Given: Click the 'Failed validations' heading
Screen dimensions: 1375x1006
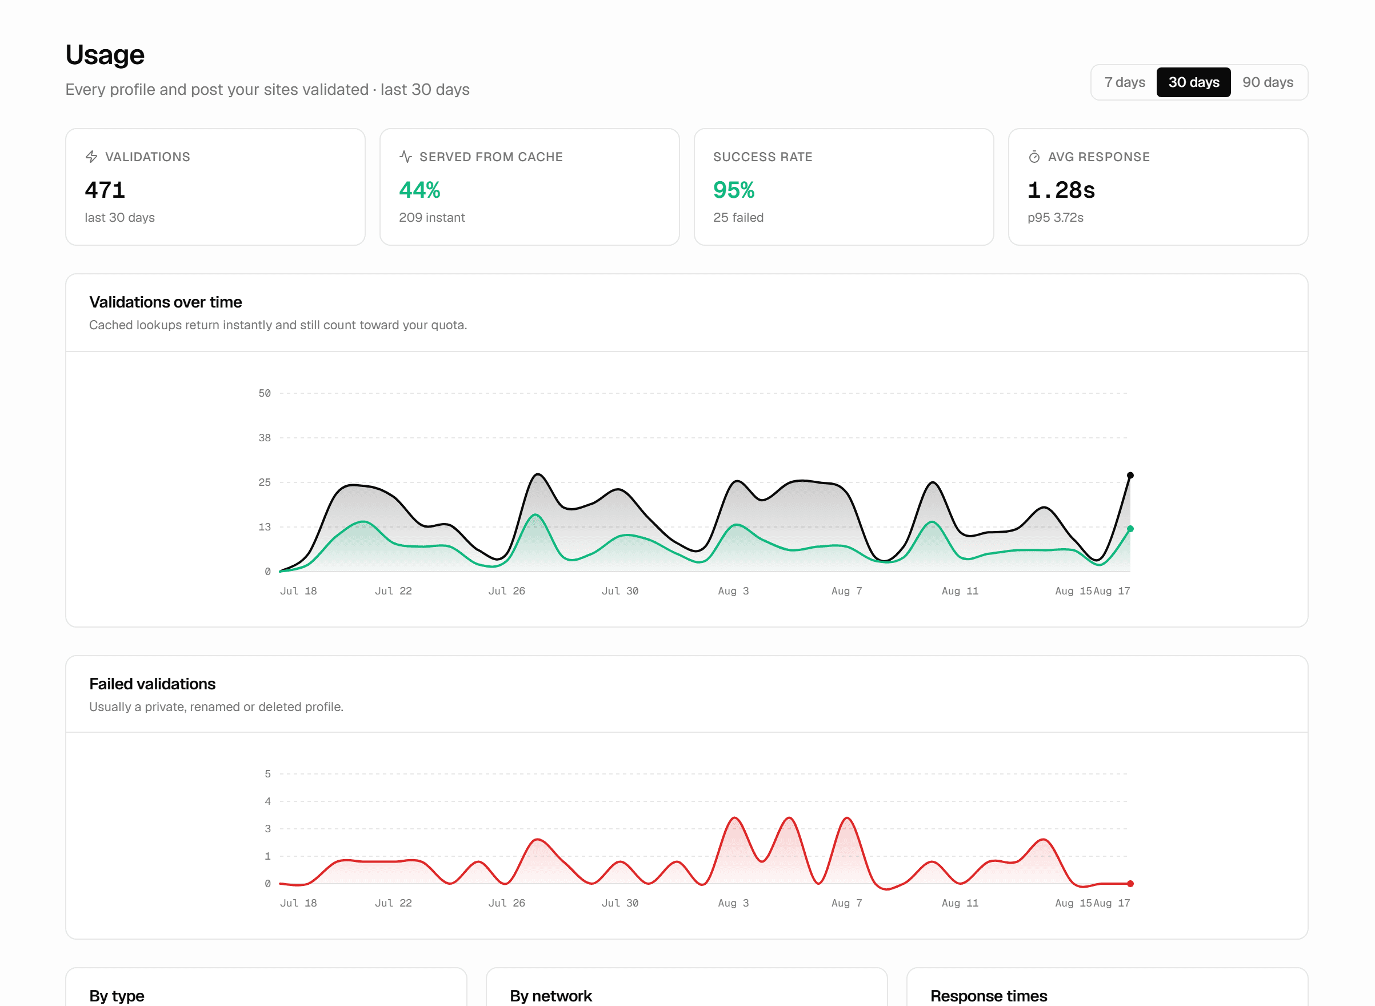Looking at the screenshot, I should point(152,684).
